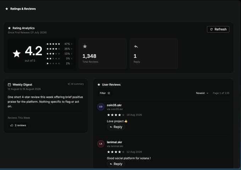Click the 2 reviews thumbs-up chip
This screenshot has height=170, width=241.
tap(18, 125)
